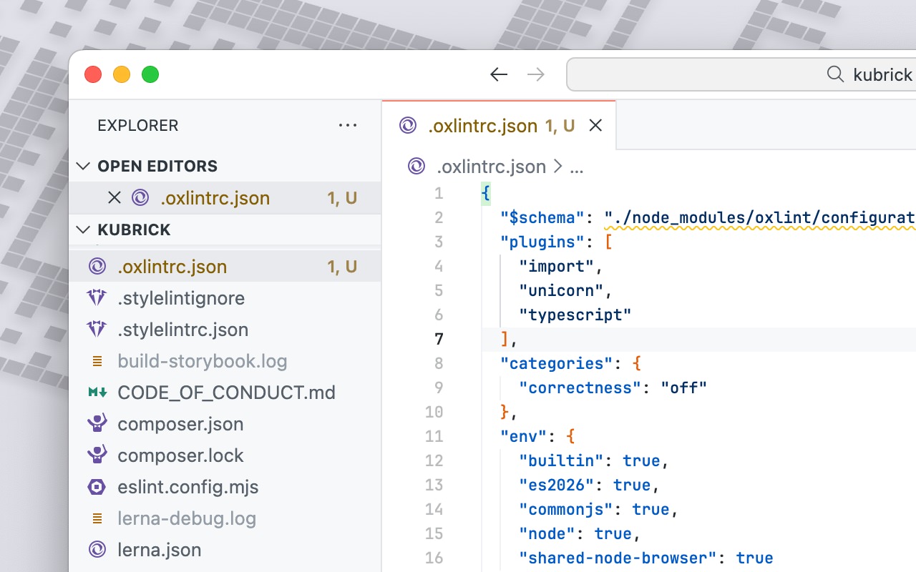The image size is (916, 572).
Task: Collapse the KUBRICK folder tree
Action: tap(83, 230)
